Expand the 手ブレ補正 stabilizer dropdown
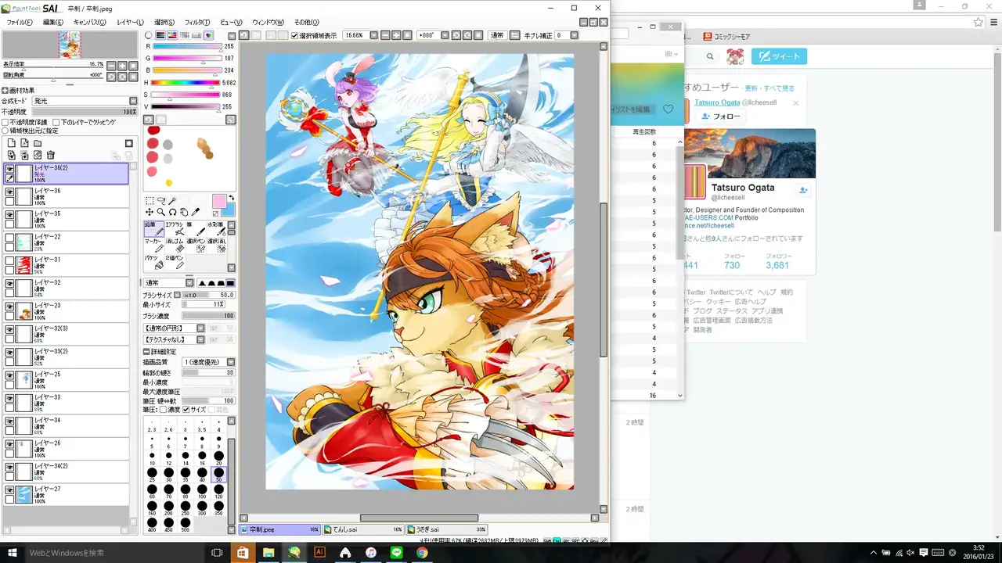 pyautogui.click(x=574, y=35)
